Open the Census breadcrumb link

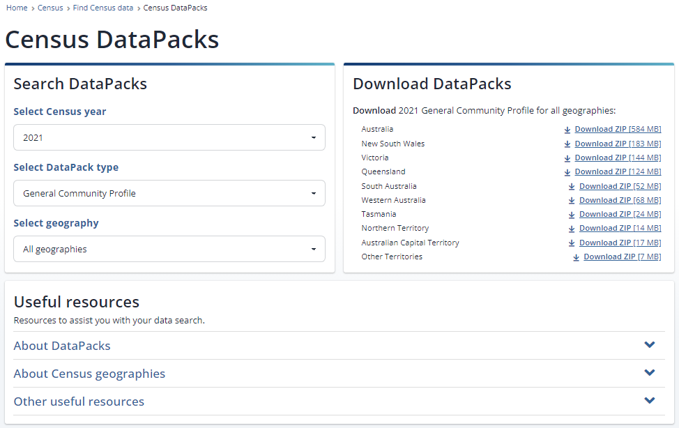(50, 8)
